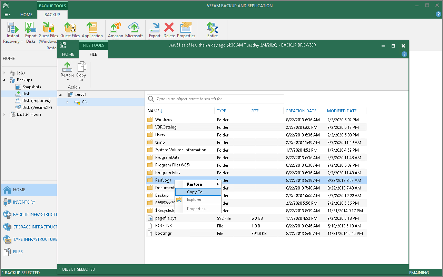Select the temp folder row
This screenshot has height=277, width=443.
256,142
